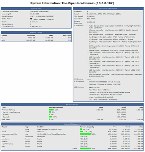
Task: Click the Cached memory row label
Action: (6, 117)
